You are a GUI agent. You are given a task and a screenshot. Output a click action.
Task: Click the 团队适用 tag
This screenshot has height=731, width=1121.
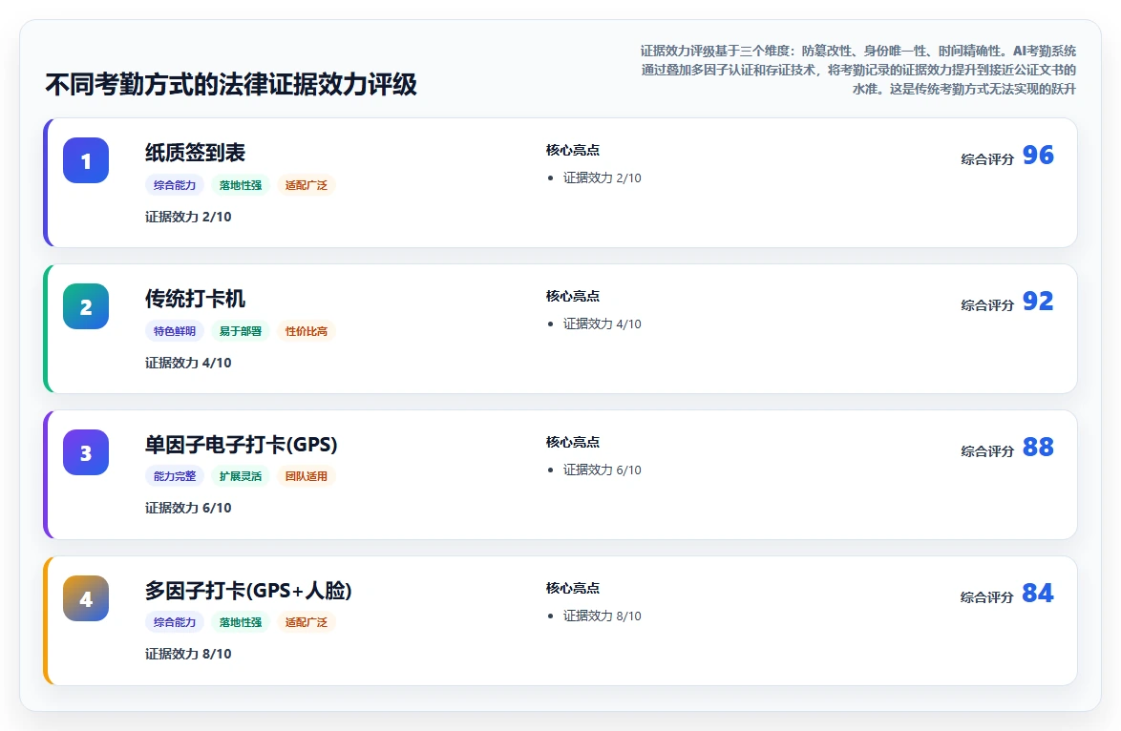pyautogui.click(x=306, y=476)
